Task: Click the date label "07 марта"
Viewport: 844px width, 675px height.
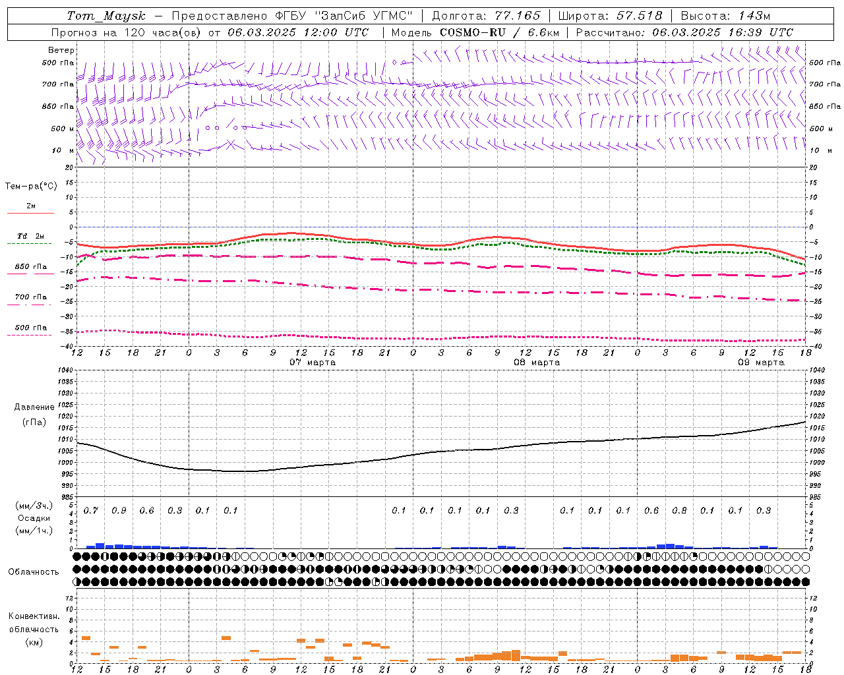Action: [313, 363]
